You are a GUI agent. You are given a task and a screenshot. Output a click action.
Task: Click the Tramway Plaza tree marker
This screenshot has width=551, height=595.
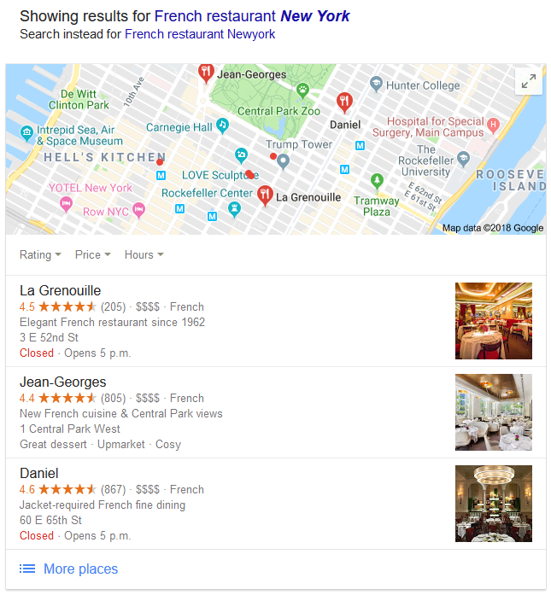tap(377, 181)
